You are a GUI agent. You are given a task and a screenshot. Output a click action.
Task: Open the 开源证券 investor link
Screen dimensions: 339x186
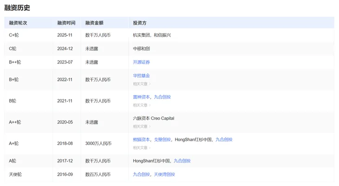141,62
